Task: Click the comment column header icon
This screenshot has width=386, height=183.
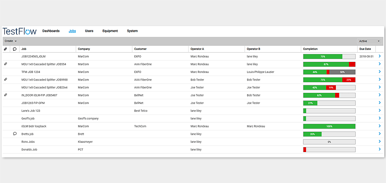Action: (x=15, y=49)
